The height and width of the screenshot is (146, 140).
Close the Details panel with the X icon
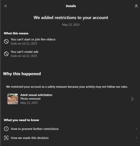(6, 6)
